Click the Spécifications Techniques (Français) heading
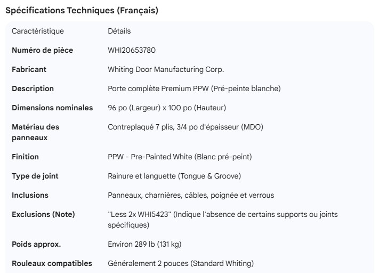 tap(82, 11)
